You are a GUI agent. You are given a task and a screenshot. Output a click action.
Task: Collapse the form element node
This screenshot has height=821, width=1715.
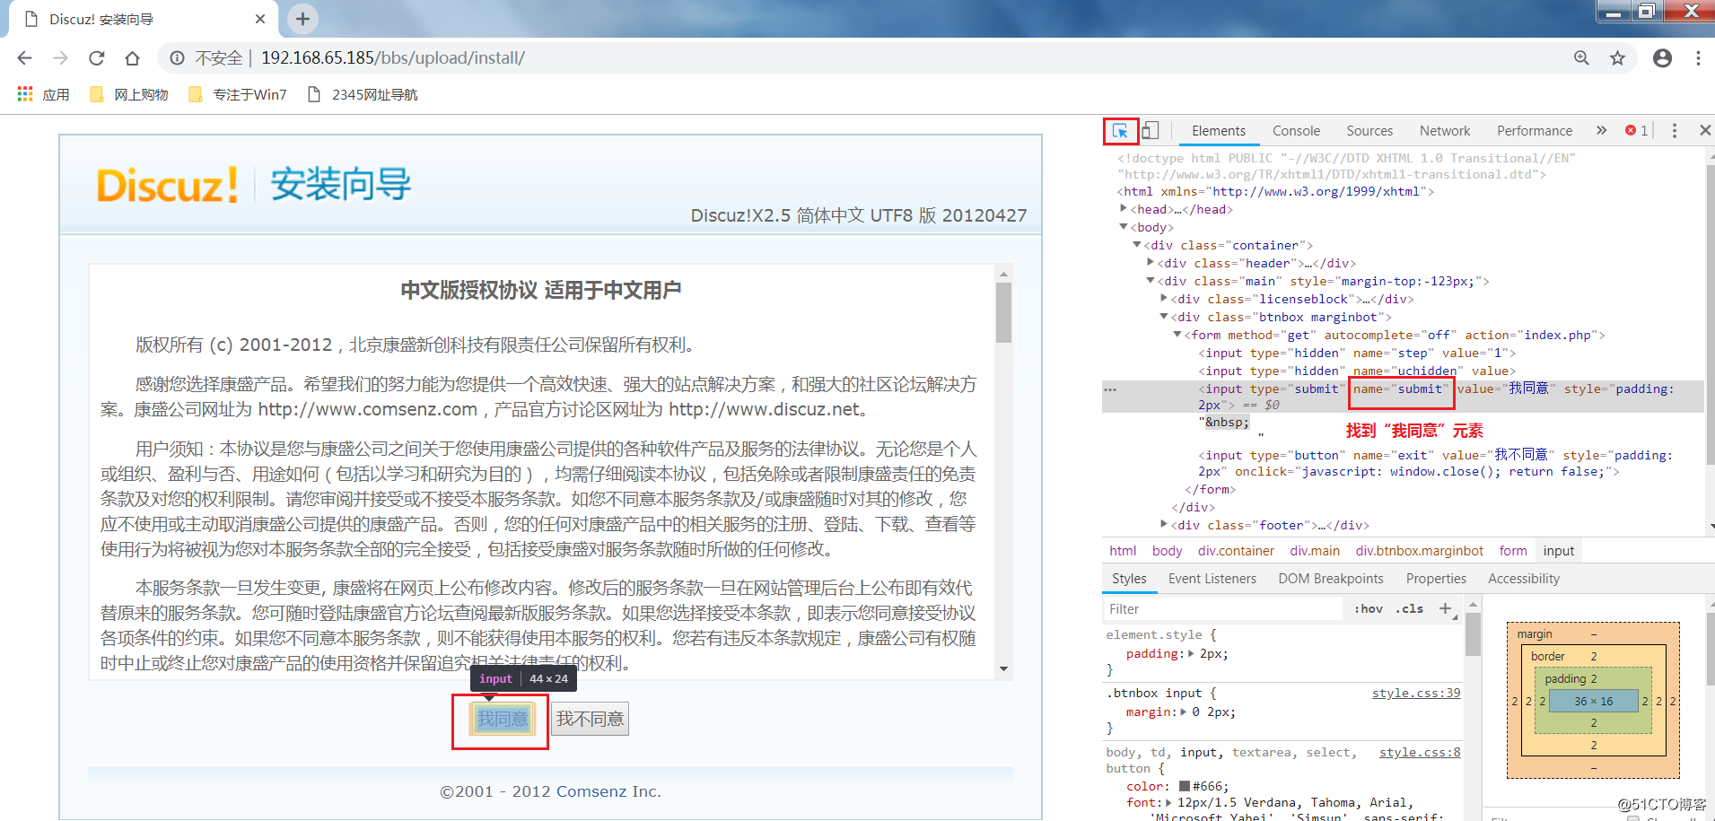[x=1177, y=335]
